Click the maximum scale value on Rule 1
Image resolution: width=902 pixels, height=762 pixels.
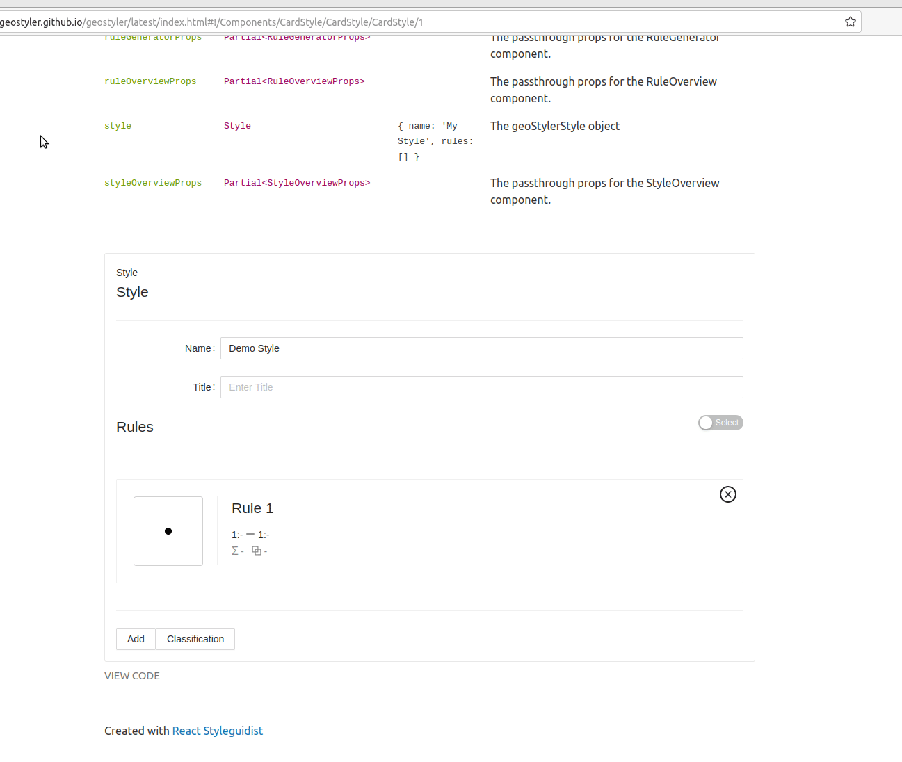[x=263, y=535]
